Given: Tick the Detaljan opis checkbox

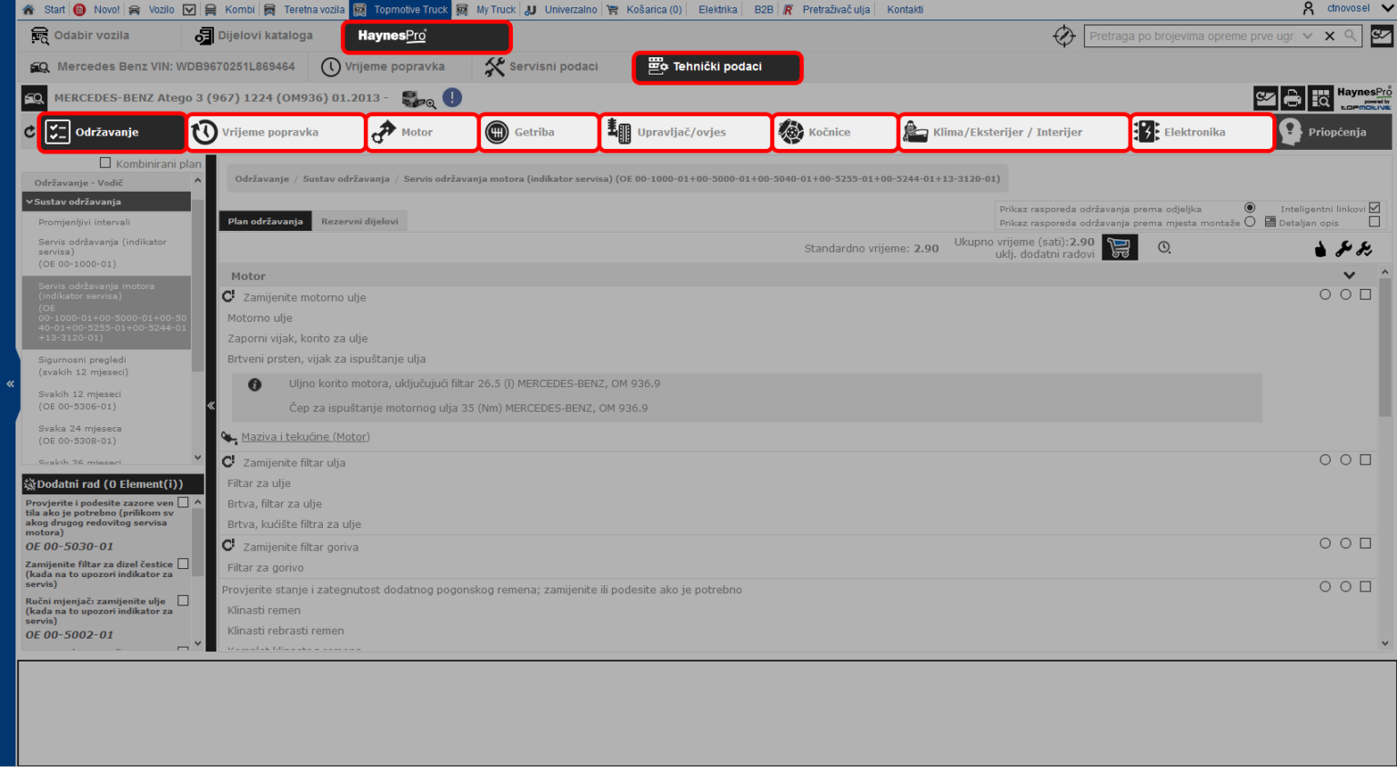Looking at the screenshot, I should tap(1374, 222).
